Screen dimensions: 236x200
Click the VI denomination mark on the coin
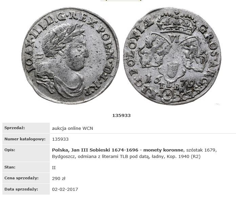coord(175,39)
